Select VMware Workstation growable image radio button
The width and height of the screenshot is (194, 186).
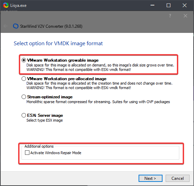click(24, 60)
